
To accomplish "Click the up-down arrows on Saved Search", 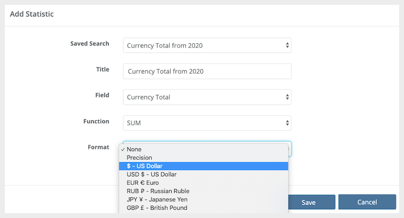I will 287,46.
